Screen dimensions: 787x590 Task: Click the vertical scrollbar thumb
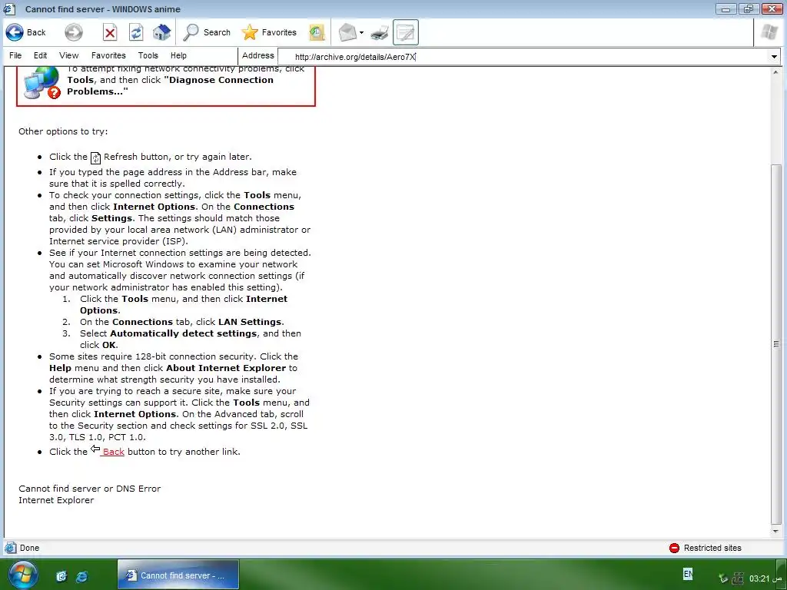776,344
